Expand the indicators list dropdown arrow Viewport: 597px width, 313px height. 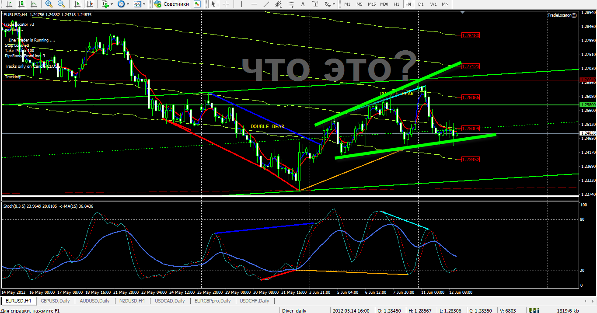pos(112,4)
